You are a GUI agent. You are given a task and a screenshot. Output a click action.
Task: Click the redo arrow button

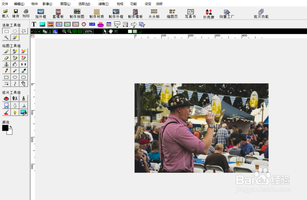point(38,31)
